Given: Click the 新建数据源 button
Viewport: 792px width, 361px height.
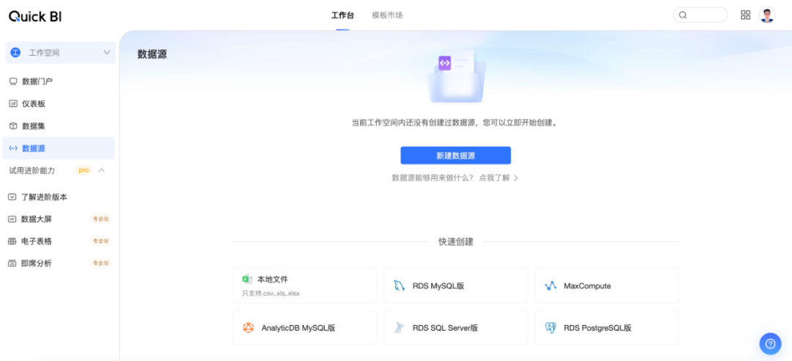Looking at the screenshot, I should [x=455, y=156].
